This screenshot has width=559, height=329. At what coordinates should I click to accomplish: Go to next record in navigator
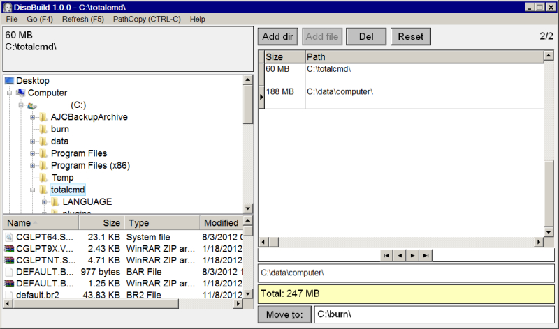tap(412, 255)
